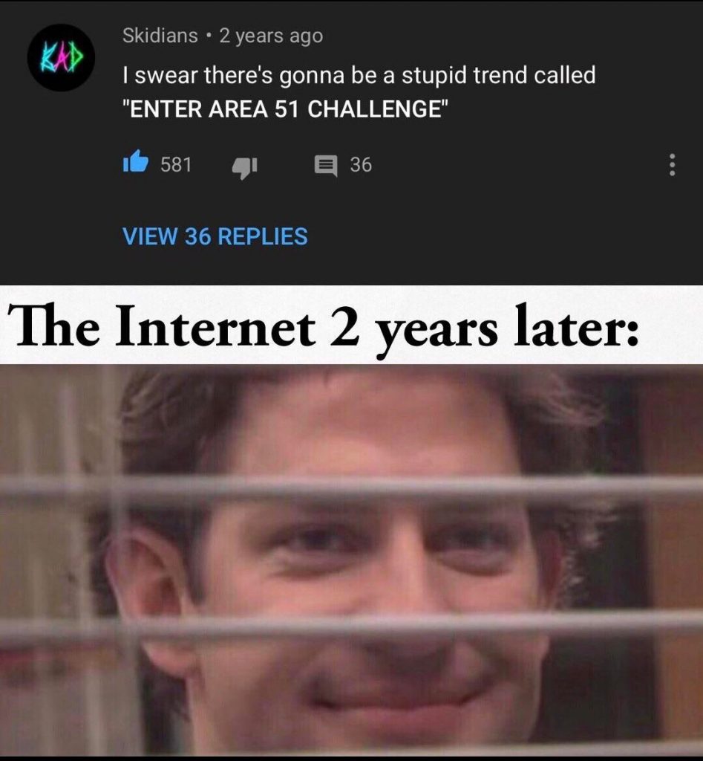Click the dot separator after Skidians
703x761 pixels.
tap(209, 36)
